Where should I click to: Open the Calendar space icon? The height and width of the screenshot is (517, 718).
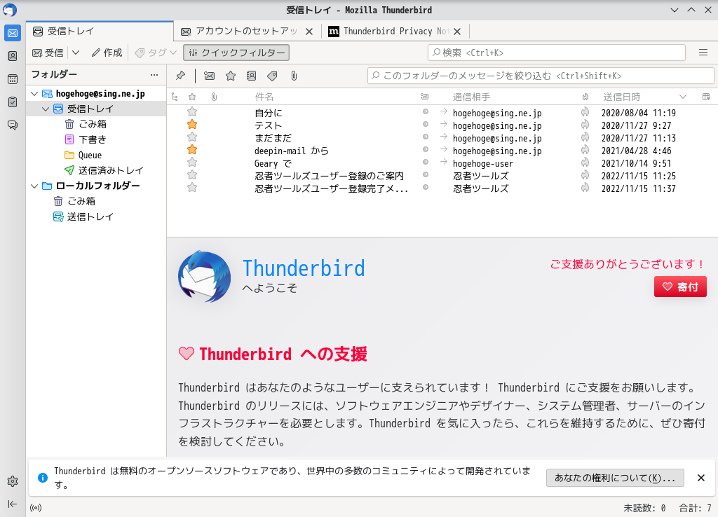(x=13, y=78)
